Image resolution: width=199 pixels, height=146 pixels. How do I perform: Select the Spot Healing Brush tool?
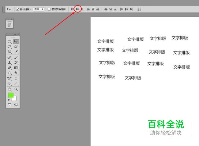(x=9, y=58)
